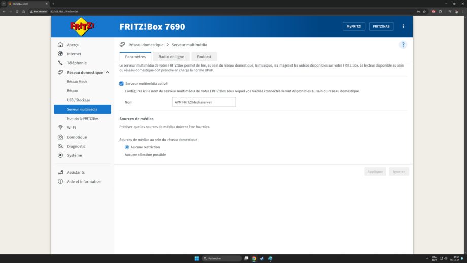Click the Wi-Fi signal icon
The image size is (467, 263).
point(60,128)
